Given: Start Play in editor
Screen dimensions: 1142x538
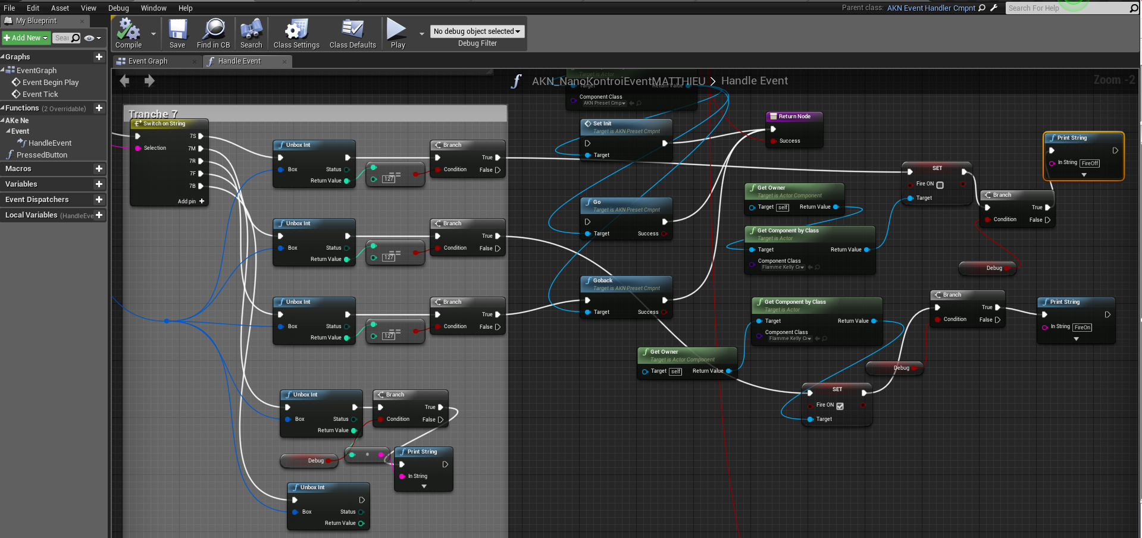Looking at the screenshot, I should coord(398,33).
